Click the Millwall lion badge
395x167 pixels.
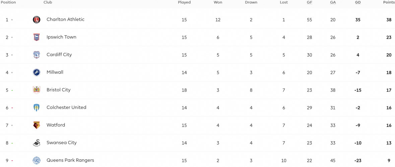pyautogui.click(x=37, y=72)
